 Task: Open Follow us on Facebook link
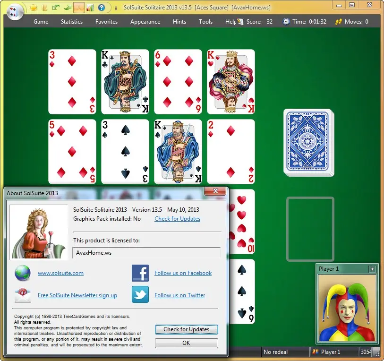(x=183, y=273)
